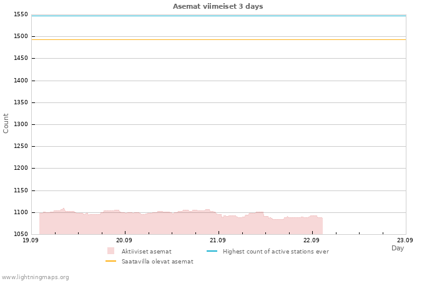437x281 pixels.
Task: Click the pink active stations area plot
Action: point(181,223)
